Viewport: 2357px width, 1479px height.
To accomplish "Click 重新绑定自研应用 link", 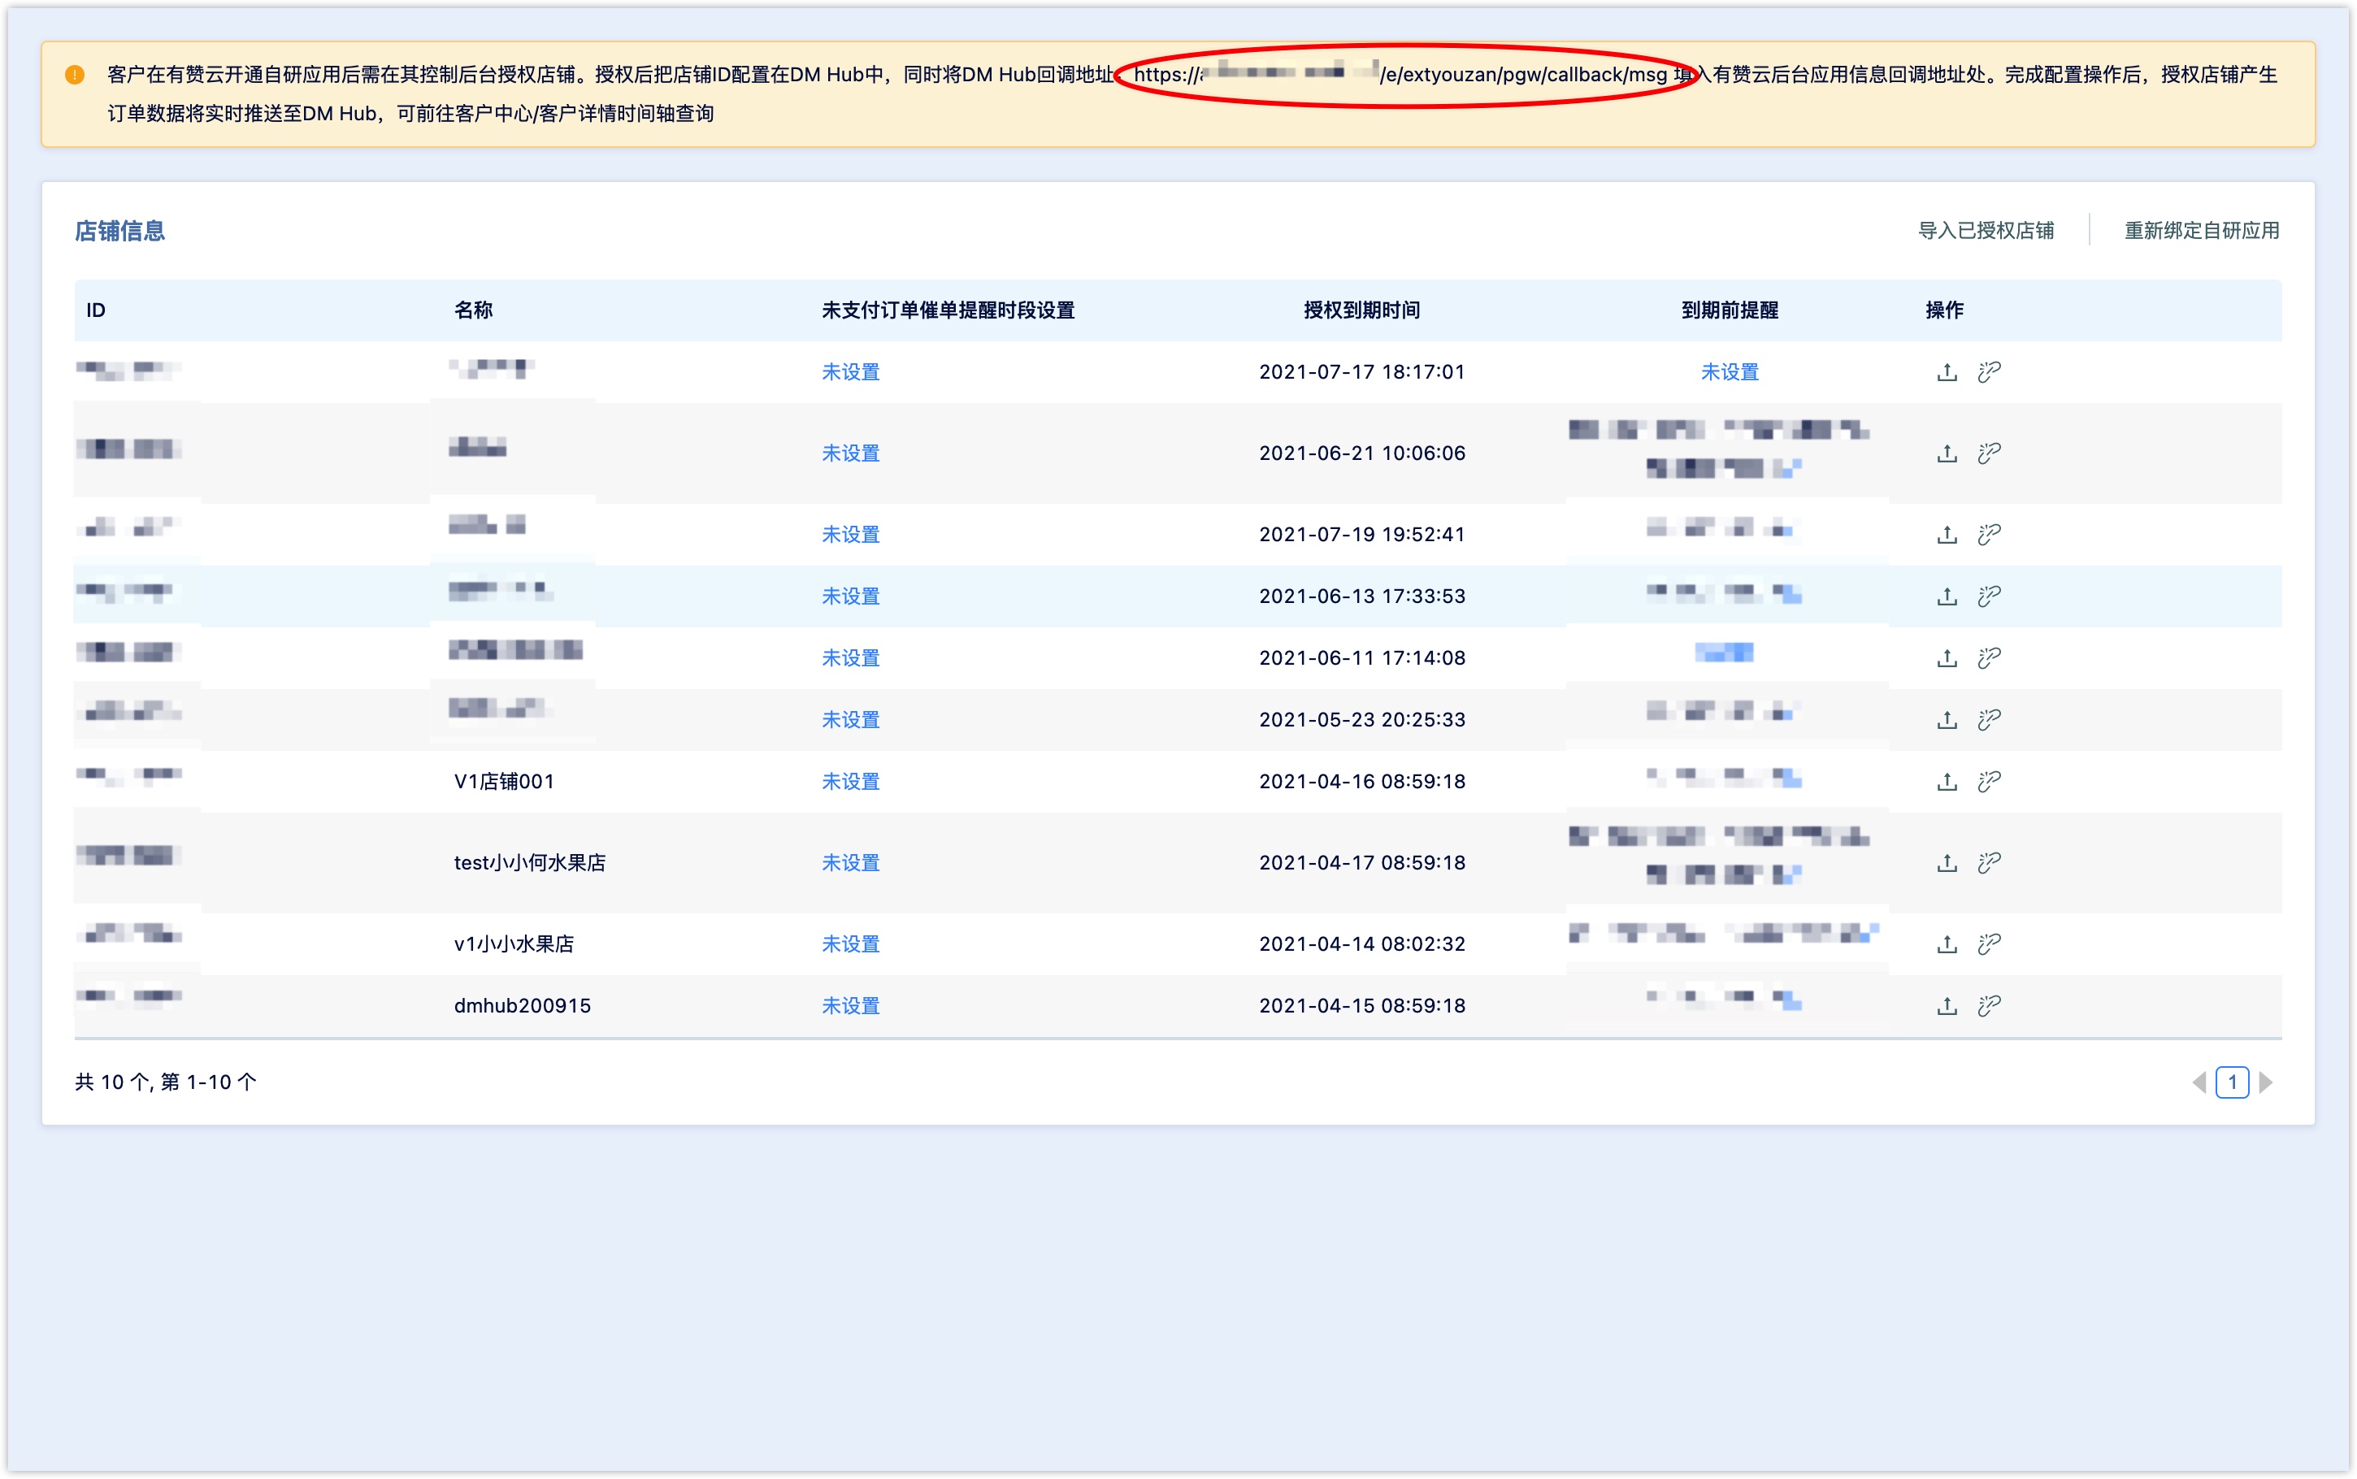I will click(x=2202, y=230).
